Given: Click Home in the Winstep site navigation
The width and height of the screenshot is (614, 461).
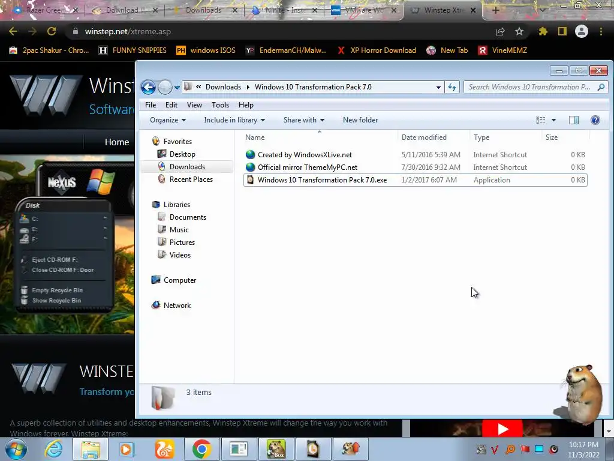Looking at the screenshot, I should point(117,142).
